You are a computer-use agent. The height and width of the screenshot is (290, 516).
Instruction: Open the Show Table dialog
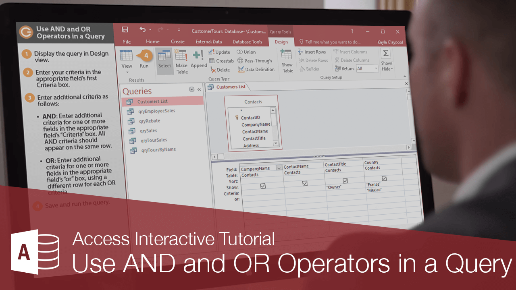tap(287, 60)
